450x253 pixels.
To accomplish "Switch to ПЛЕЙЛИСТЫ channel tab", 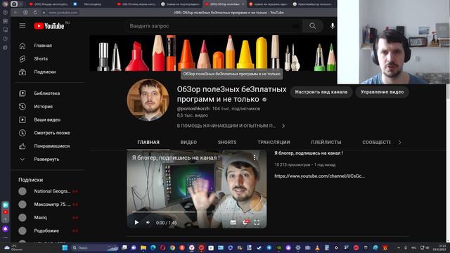I will 326,142.
